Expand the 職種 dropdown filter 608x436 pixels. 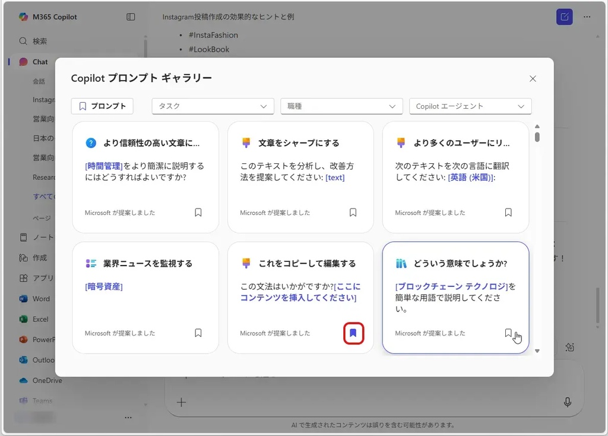341,106
